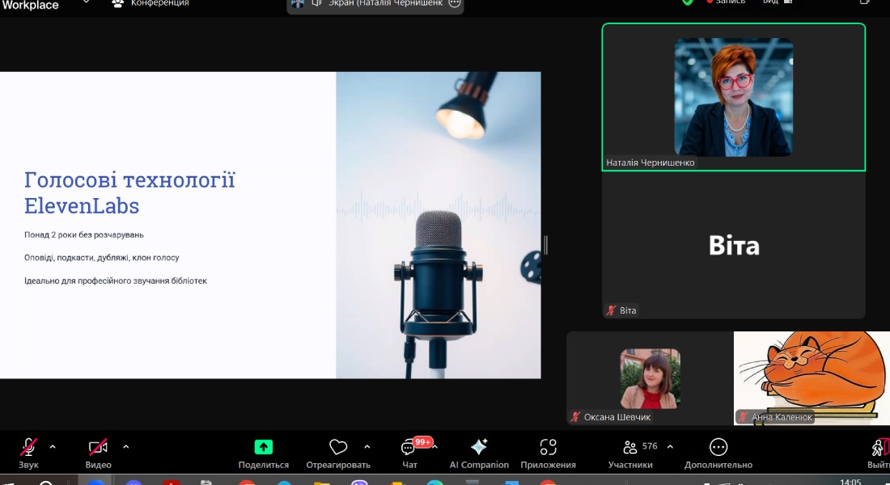Image resolution: width=890 pixels, height=485 pixels.
Task: Click the slide title Голосові технології ElevenLabs
Action: (x=129, y=193)
